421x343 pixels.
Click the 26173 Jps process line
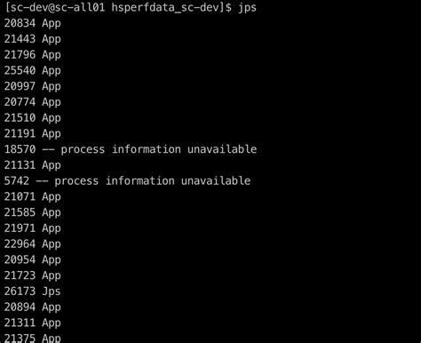[33, 291]
